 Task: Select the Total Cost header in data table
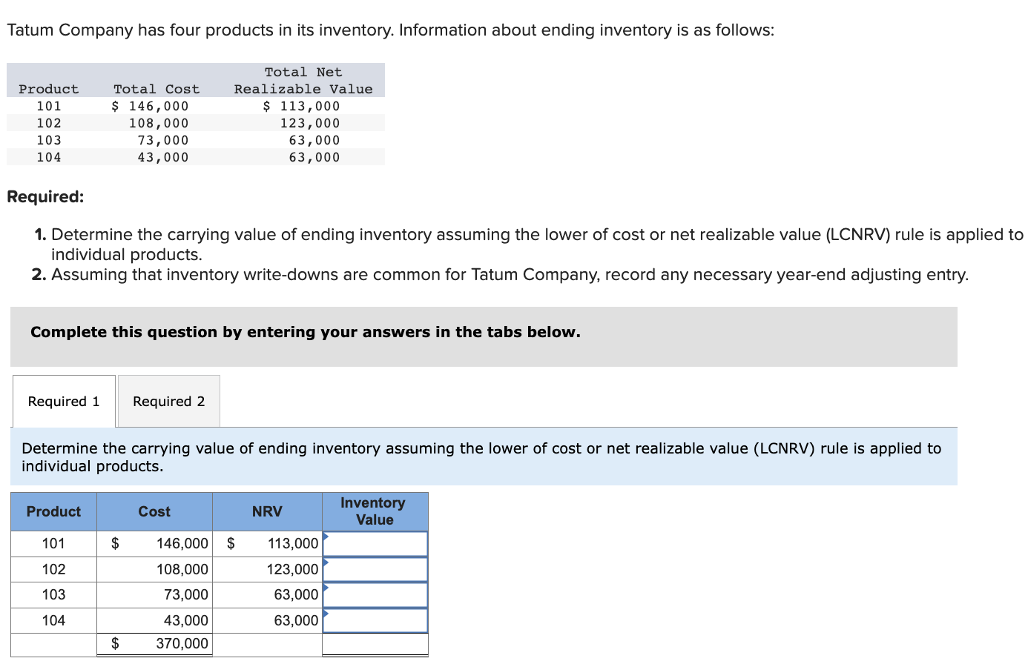tap(156, 89)
